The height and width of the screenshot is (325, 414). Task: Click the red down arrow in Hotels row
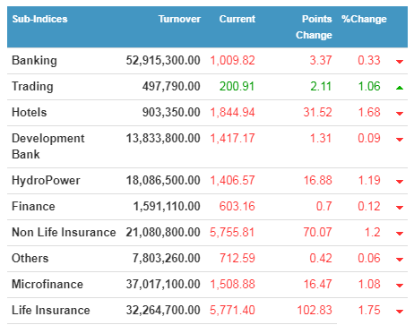tap(400, 114)
